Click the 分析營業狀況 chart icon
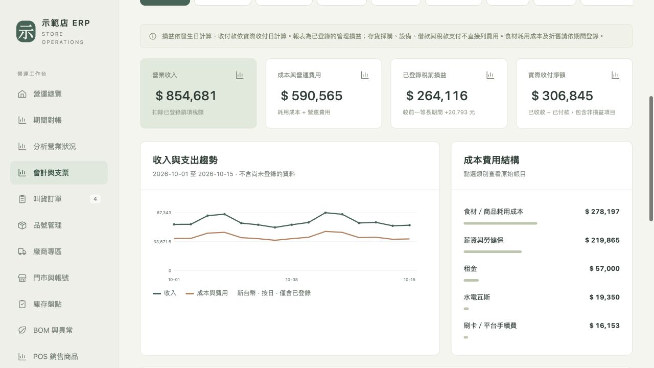 pos(22,147)
